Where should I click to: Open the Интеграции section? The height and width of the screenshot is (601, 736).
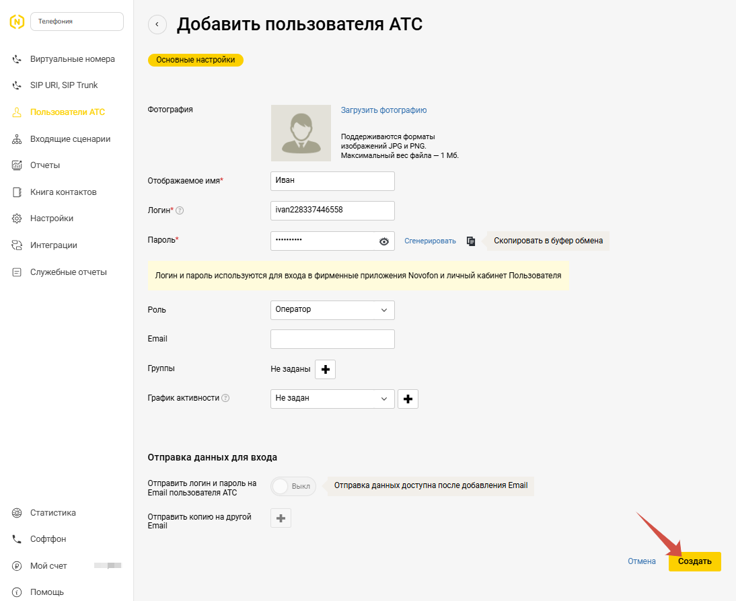54,245
